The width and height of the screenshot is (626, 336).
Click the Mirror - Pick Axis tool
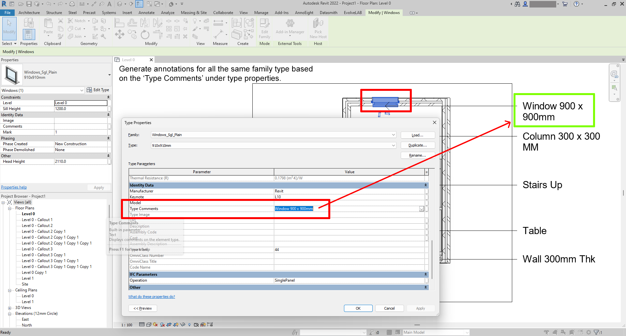click(x=145, y=23)
